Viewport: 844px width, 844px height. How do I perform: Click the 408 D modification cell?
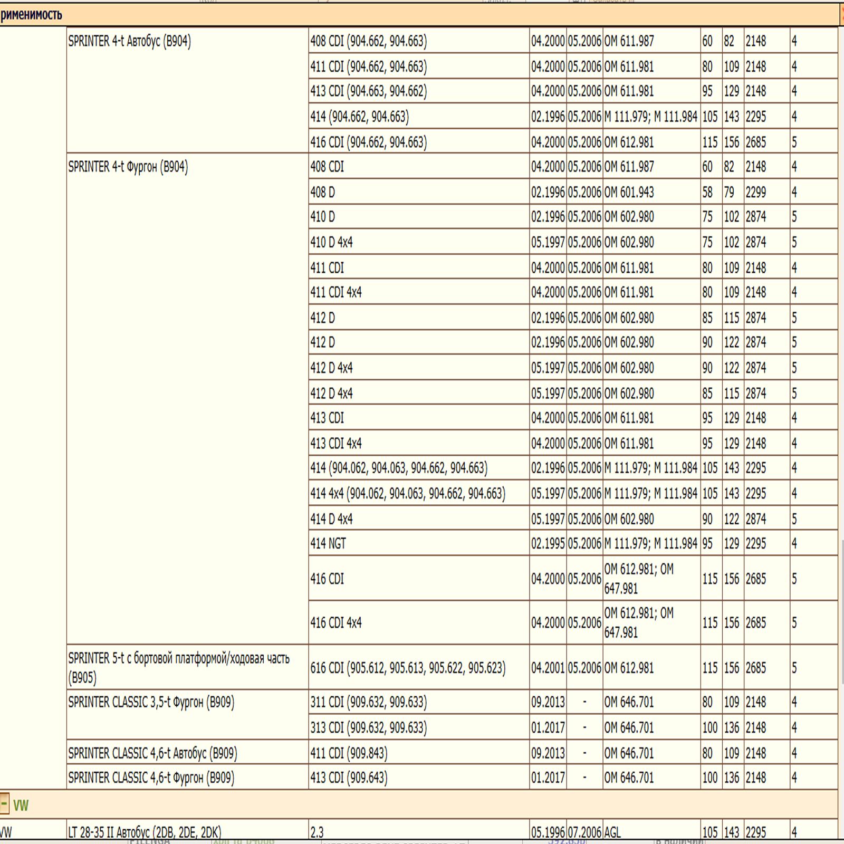click(x=323, y=193)
